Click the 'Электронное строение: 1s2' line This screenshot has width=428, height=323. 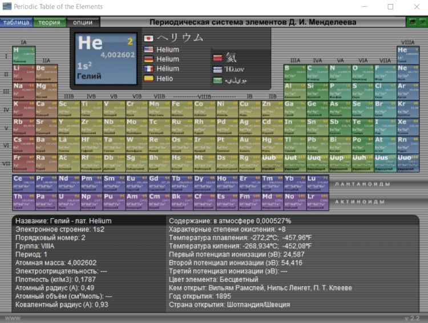pos(60,229)
